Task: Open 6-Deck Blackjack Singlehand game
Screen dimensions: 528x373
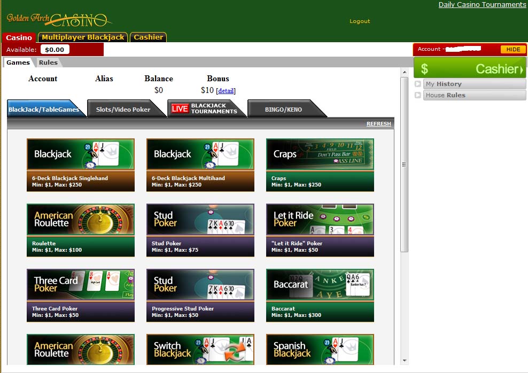Action: coord(80,164)
